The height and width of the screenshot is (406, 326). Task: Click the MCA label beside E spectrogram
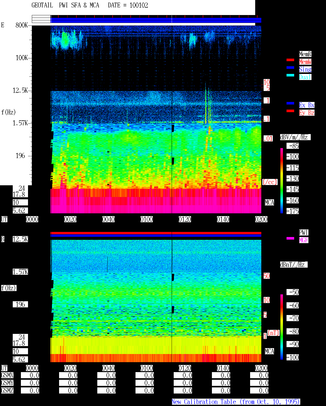click(x=269, y=202)
